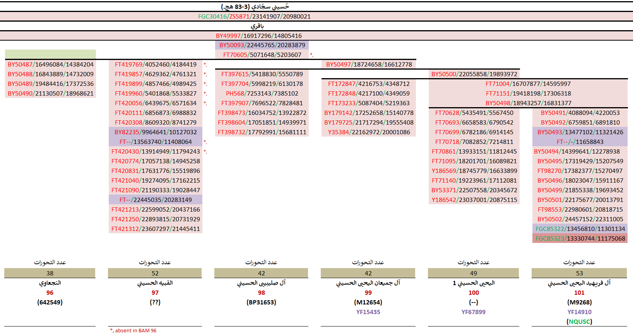Click the empty green highlighted cell
The height and width of the screenshot is (335, 633).
click(50, 54)
